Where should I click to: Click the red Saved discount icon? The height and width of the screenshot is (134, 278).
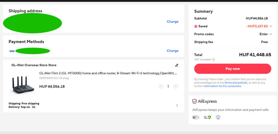tap(196, 26)
